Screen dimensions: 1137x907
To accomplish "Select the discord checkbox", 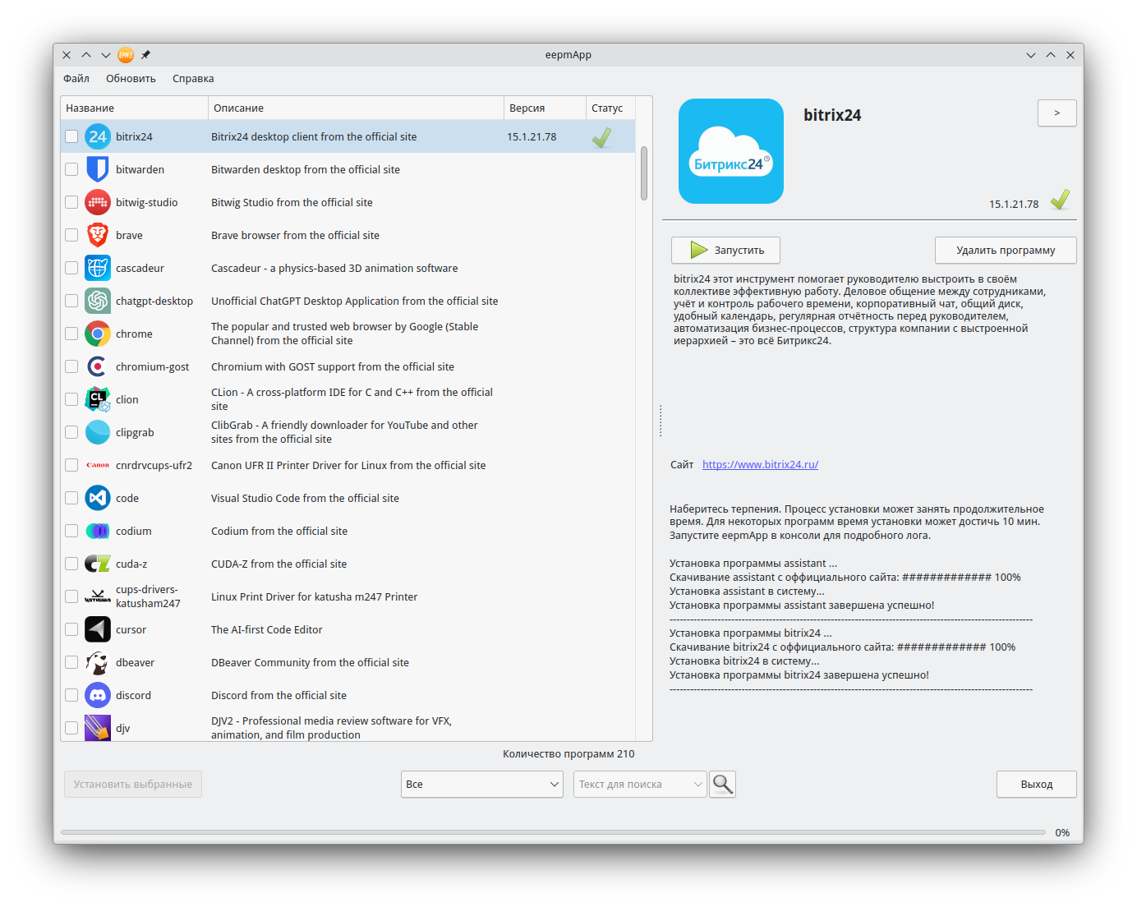I will pos(71,695).
